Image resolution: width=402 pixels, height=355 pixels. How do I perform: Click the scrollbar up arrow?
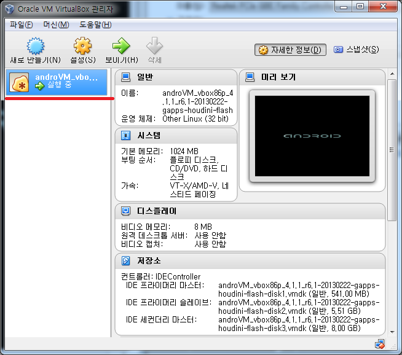pyautogui.click(x=392, y=74)
